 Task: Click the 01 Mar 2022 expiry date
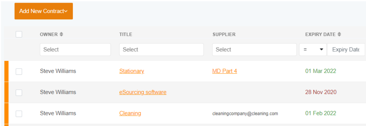(321, 71)
